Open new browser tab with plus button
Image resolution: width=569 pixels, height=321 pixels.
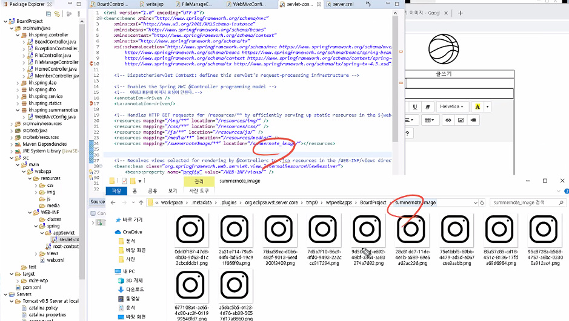(x=461, y=13)
